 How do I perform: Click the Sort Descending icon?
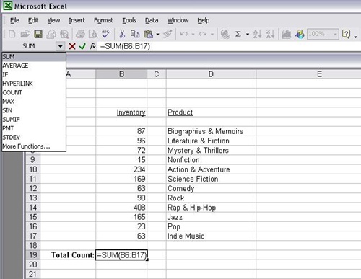click(x=270, y=34)
